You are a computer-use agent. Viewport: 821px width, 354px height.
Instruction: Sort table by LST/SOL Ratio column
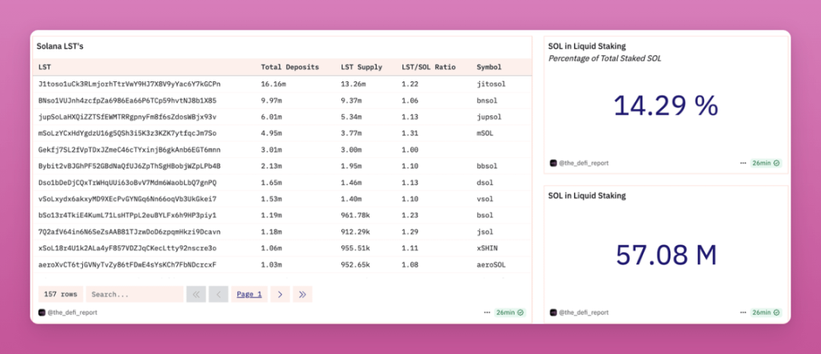point(428,67)
